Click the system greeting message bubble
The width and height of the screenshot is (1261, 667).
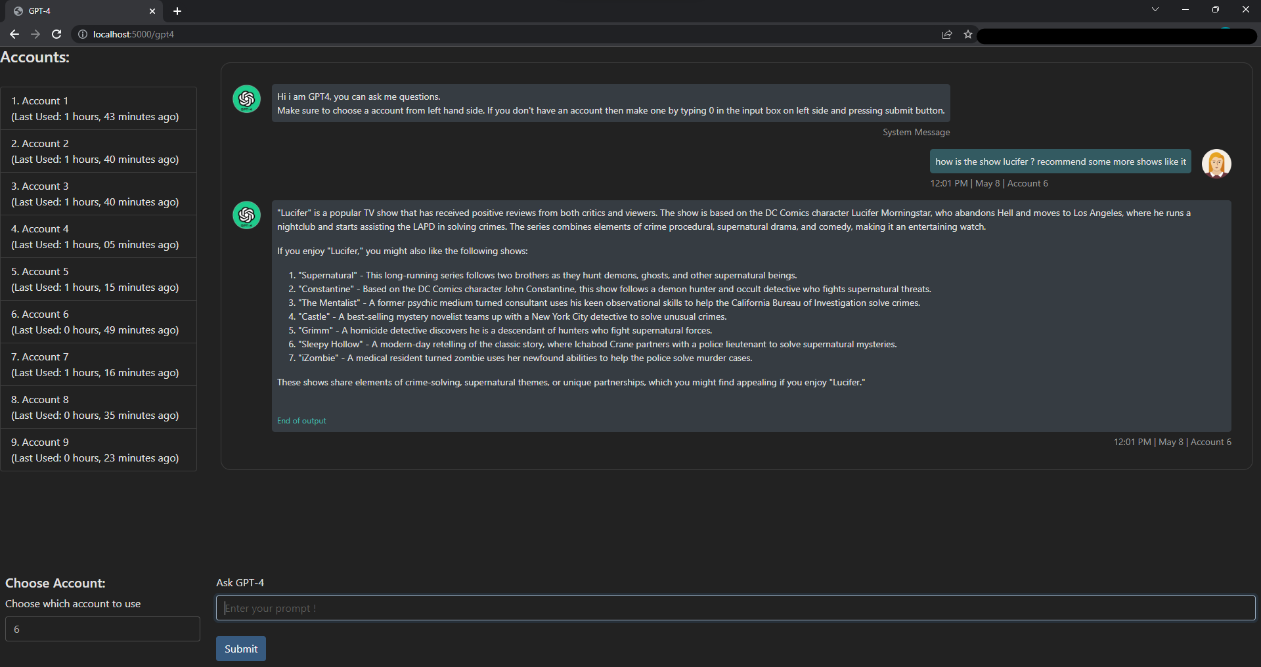[x=611, y=103]
